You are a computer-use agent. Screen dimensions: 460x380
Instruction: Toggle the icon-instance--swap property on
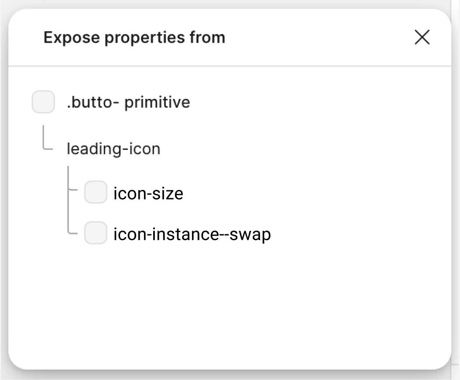click(95, 234)
